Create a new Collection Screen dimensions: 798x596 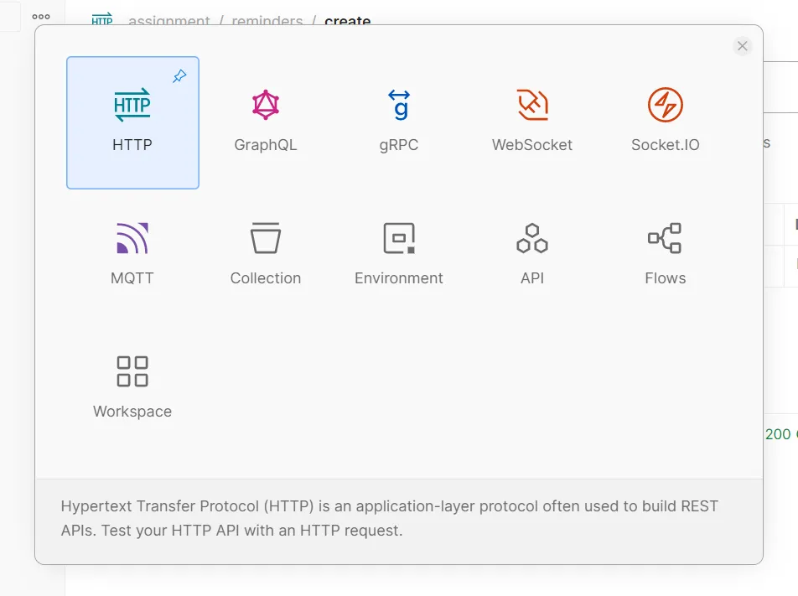tap(265, 251)
